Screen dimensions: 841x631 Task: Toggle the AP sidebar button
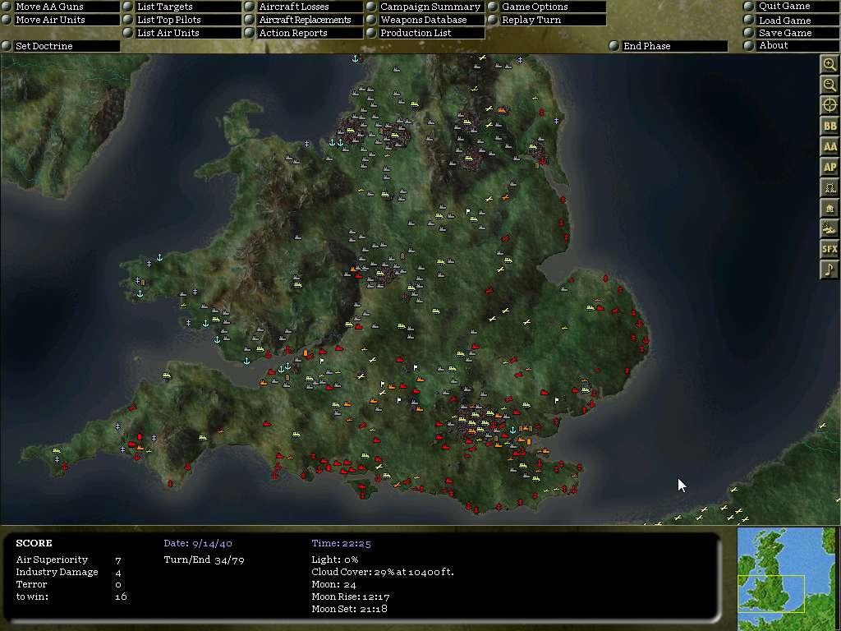click(x=830, y=167)
